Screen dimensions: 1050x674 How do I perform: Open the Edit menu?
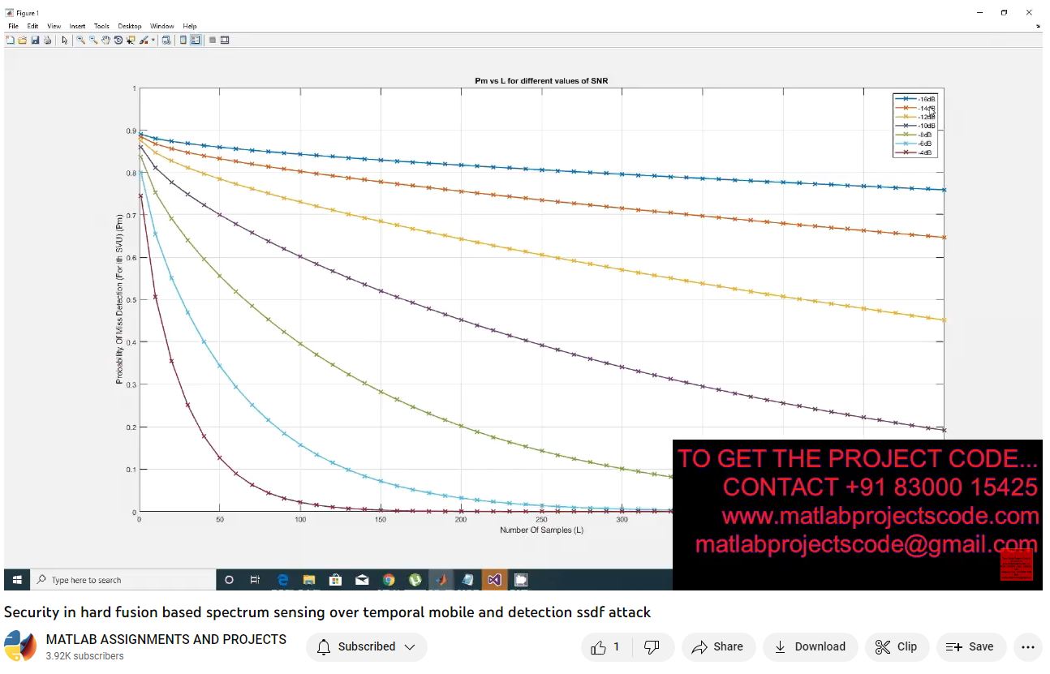pos(32,26)
